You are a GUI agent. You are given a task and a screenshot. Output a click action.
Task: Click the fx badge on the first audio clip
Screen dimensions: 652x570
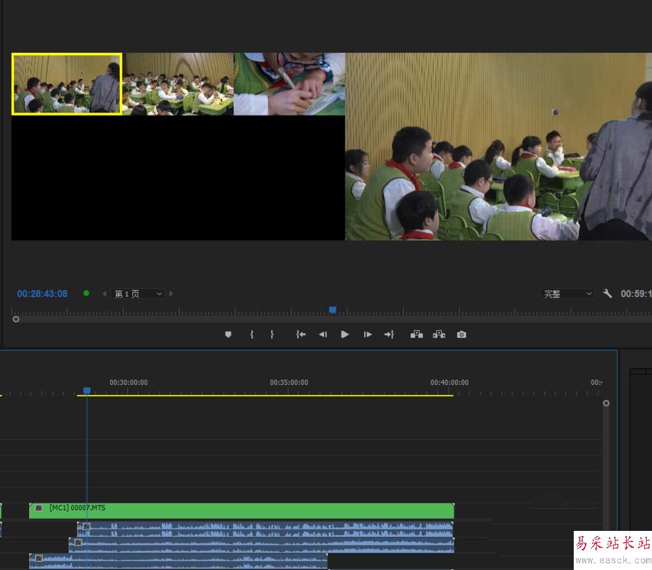point(87,526)
